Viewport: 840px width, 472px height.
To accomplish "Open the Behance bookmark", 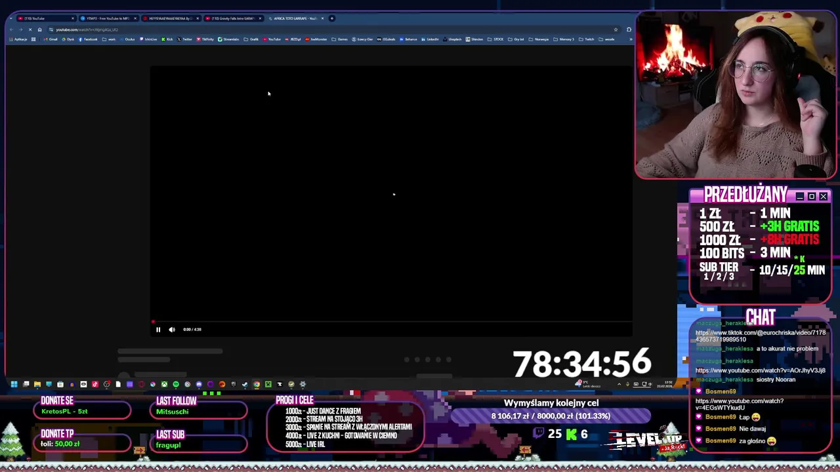I will tap(408, 39).
